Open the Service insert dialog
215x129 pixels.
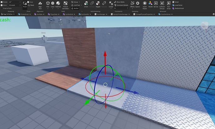pos(156,4)
